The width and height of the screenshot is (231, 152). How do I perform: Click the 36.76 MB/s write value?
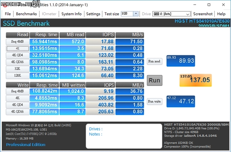click(x=130, y=91)
